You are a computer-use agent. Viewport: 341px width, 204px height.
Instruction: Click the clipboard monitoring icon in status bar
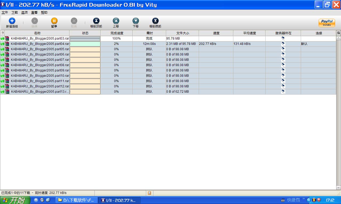coord(150,193)
